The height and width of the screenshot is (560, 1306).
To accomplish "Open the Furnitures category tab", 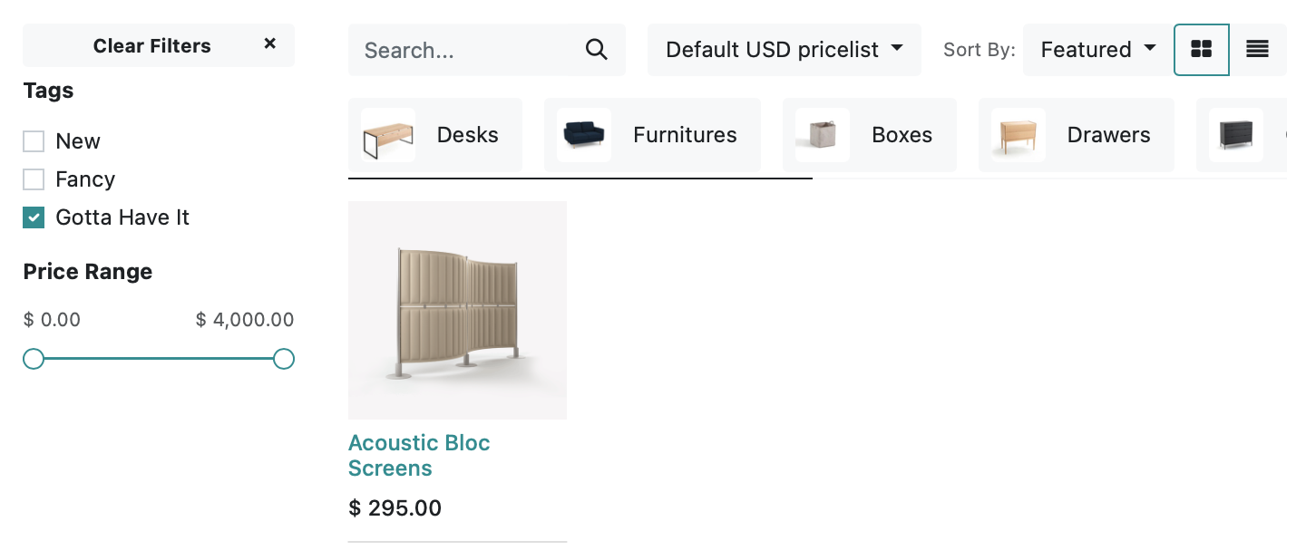I will (652, 135).
